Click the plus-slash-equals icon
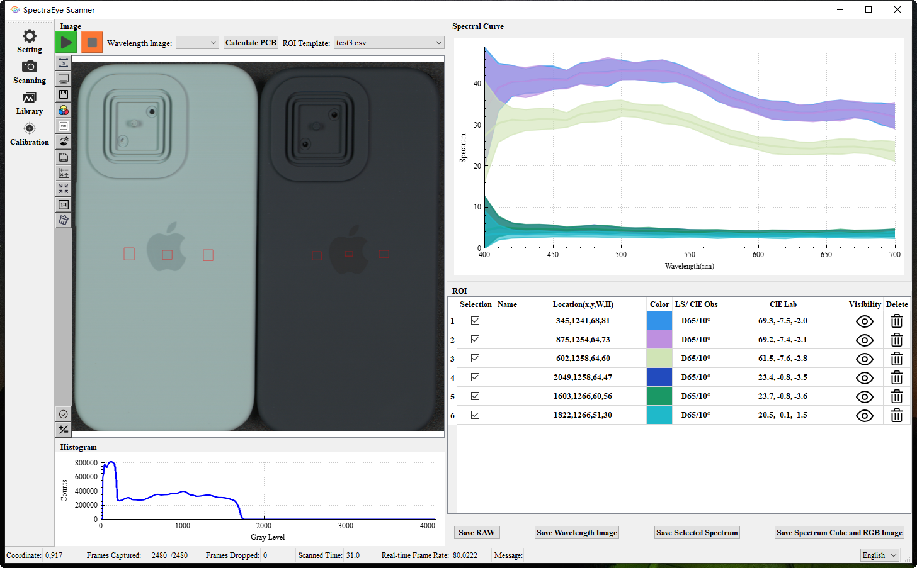Image resolution: width=917 pixels, height=568 pixels. 64,430
